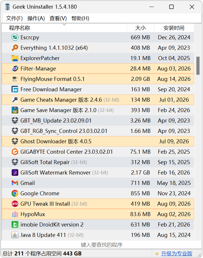This screenshot has height=258, width=203.
Task: Select Everything 1.4.1.1032 (x64) name
Action: click(54, 48)
